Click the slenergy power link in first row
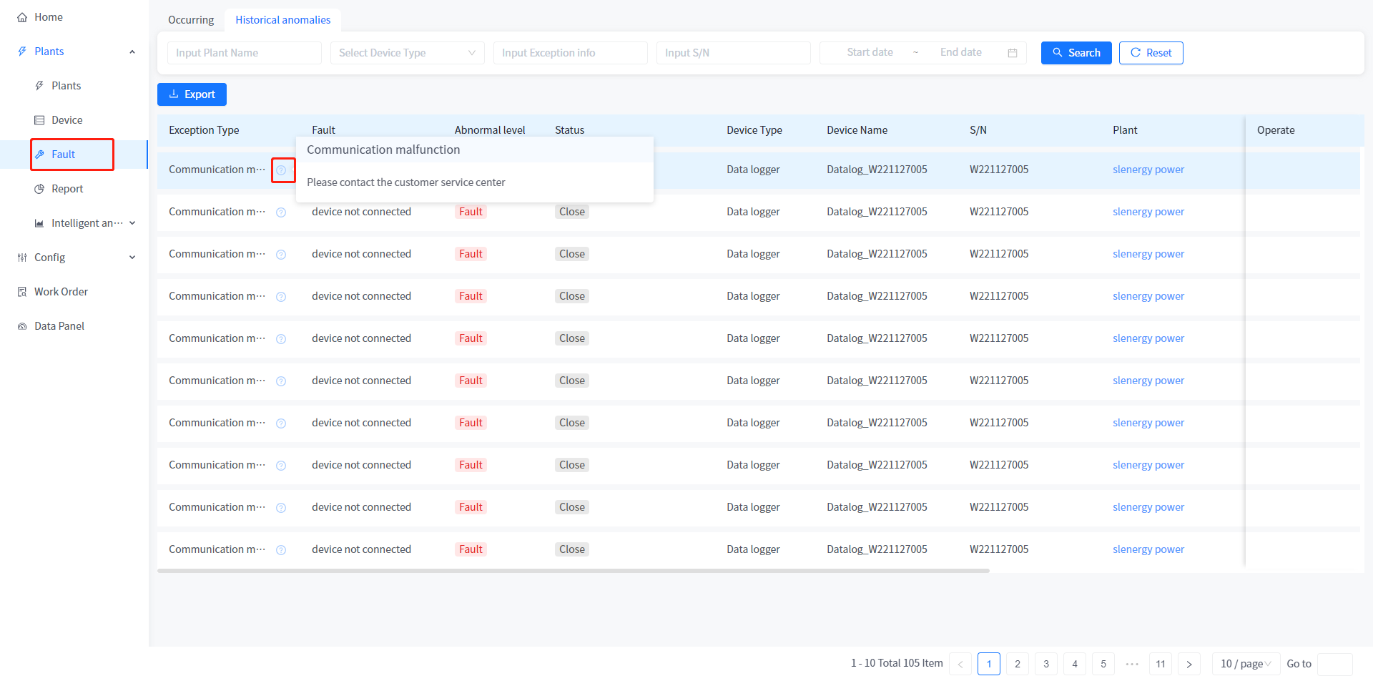This screenshot has width=1373, height=681. pyautogui.click(x=1148, y=170)
